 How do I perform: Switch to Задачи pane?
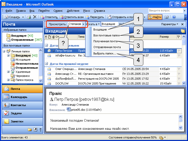pyautogui.click(x=22, y=113)
